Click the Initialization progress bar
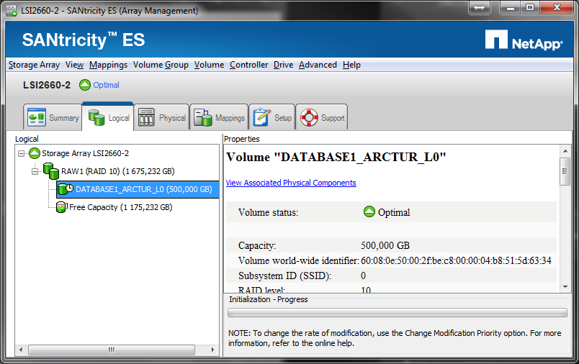Image resolution: width=579 pixels, height=364 pixels. [398, 313]
